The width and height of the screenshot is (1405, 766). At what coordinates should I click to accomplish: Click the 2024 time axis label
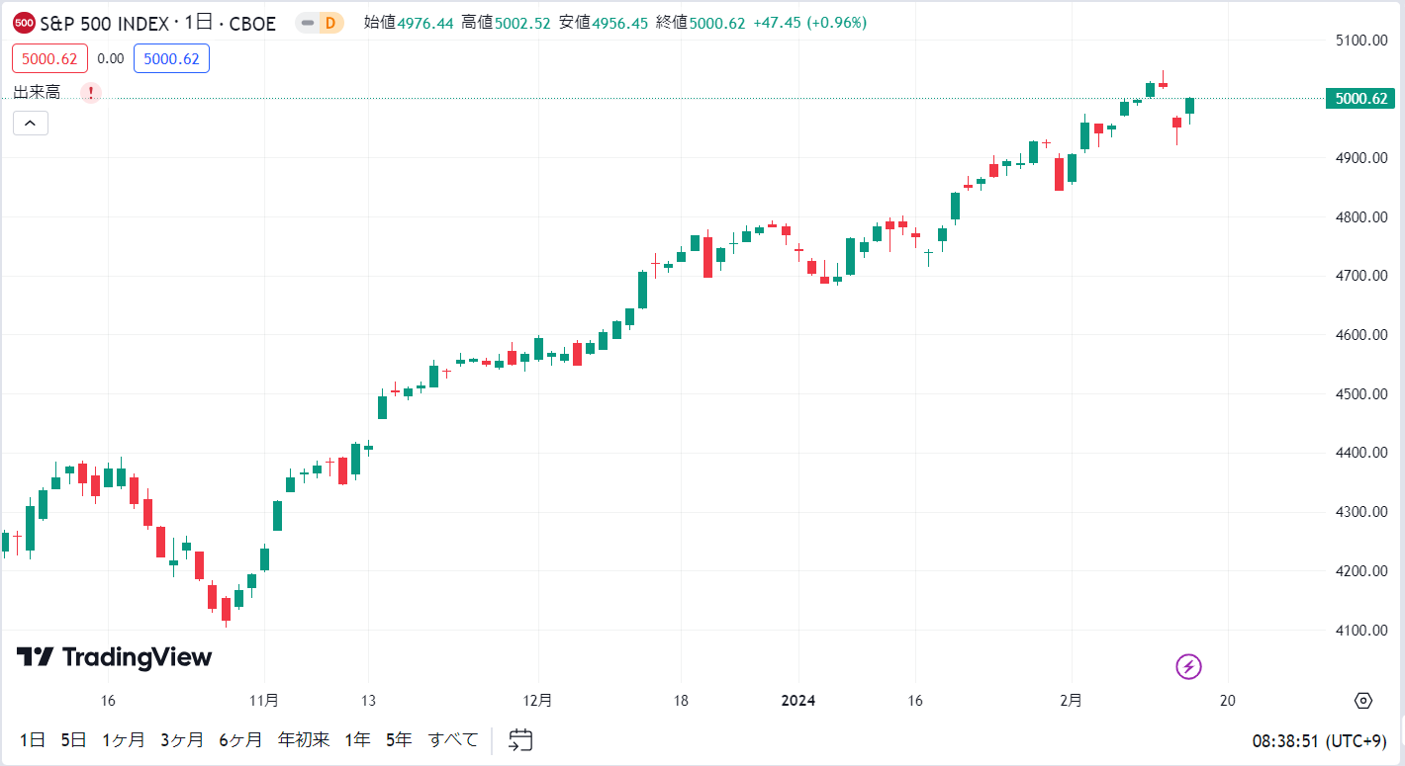click(x=798, y=701)
